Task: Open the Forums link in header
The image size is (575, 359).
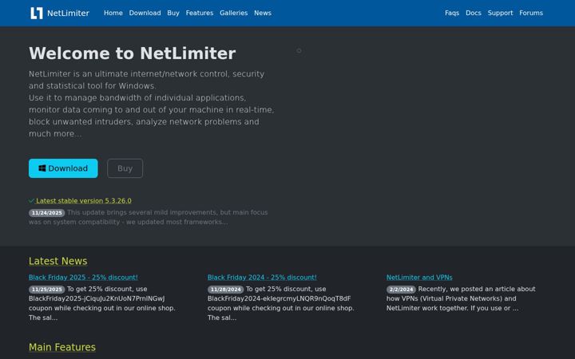Action: point(531,13)
